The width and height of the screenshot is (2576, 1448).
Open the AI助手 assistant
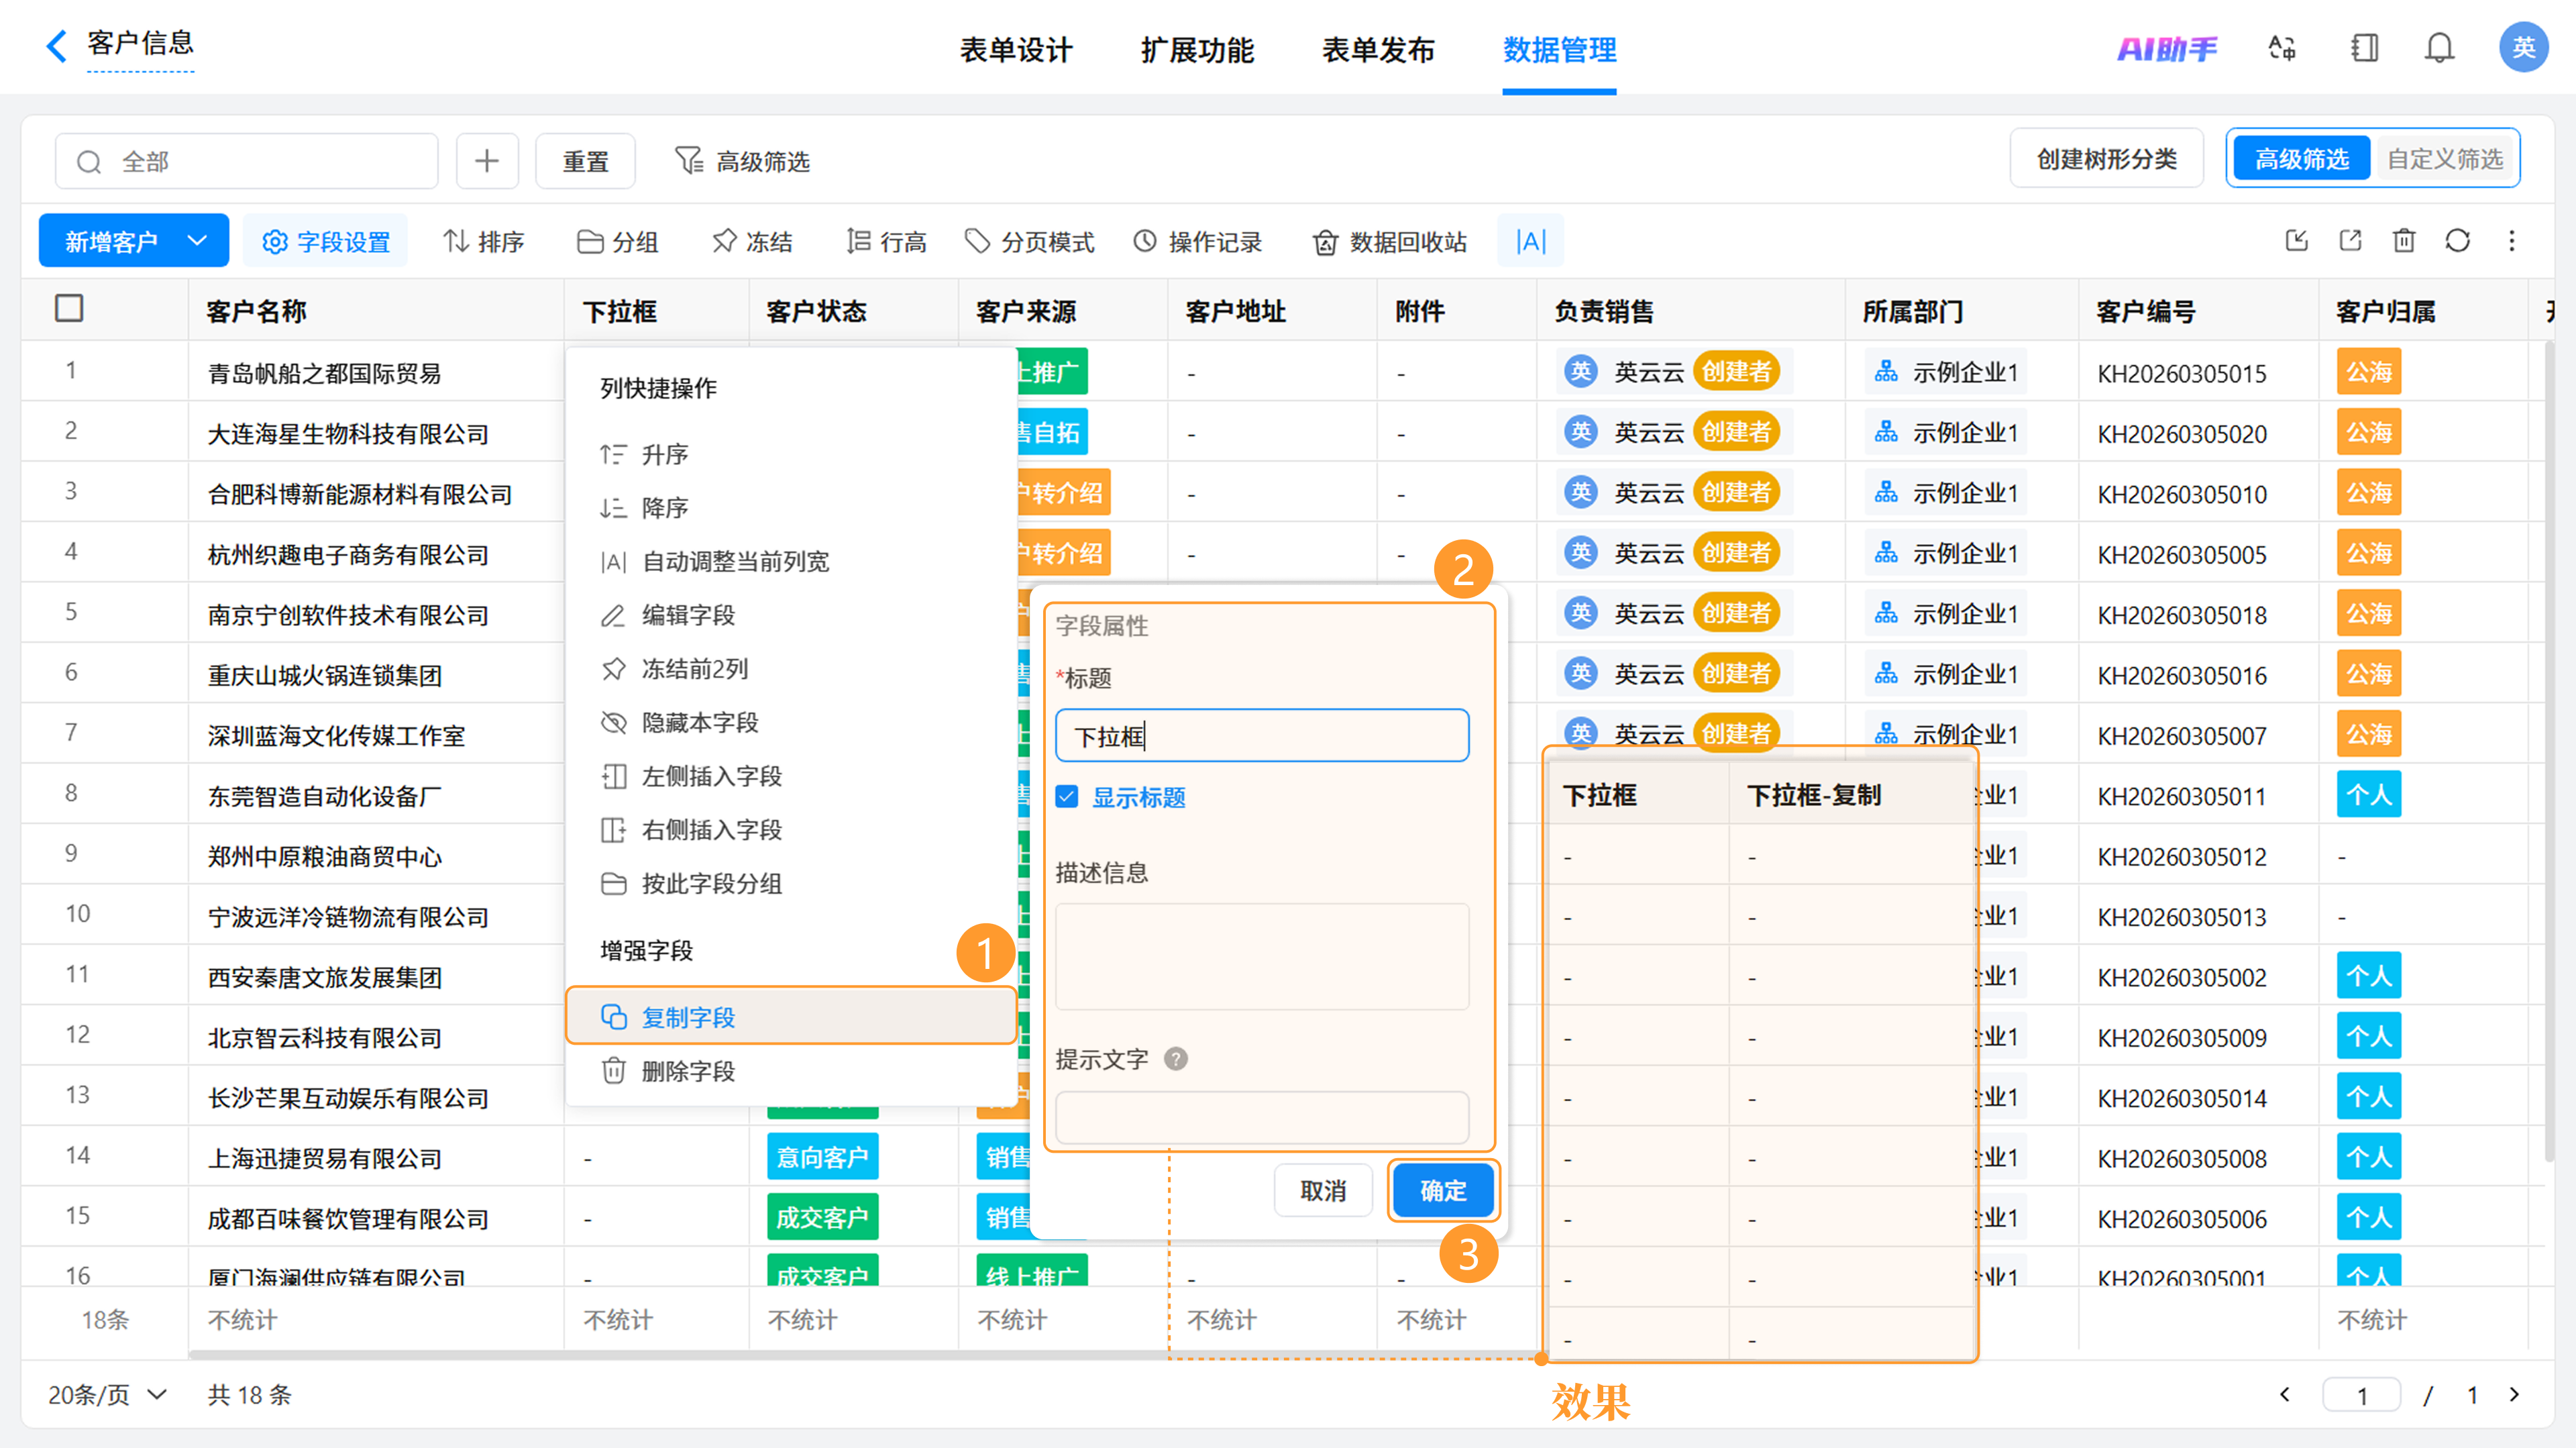click(2167, 48)
